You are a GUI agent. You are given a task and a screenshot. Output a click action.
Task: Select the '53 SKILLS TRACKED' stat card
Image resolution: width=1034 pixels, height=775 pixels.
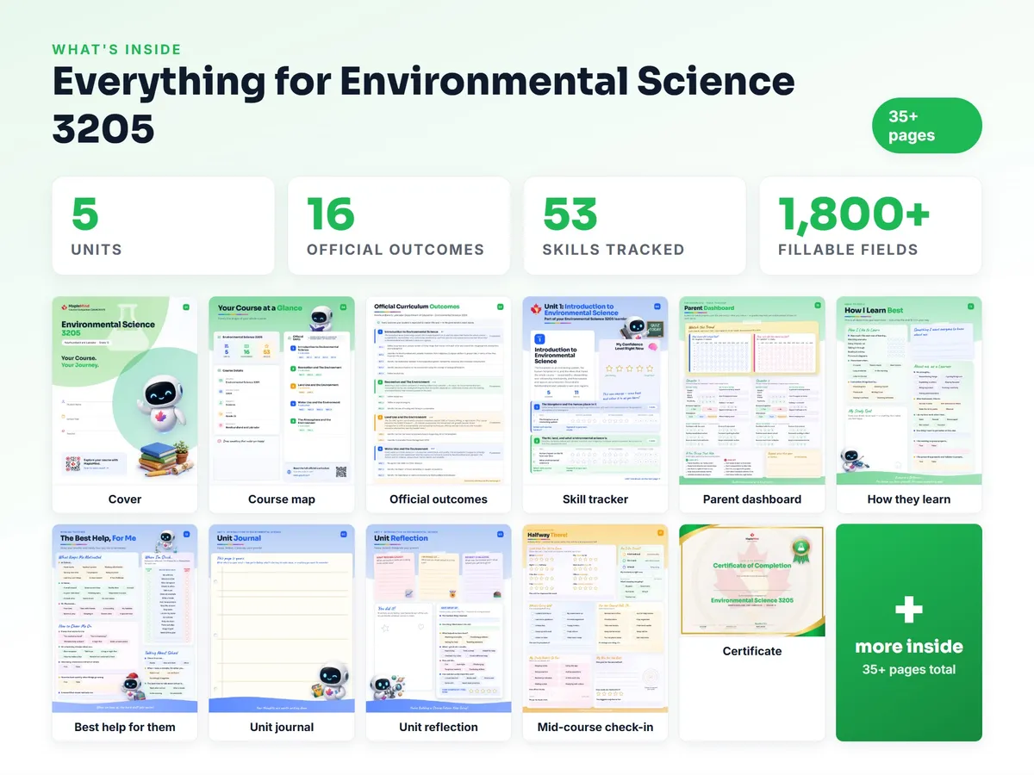[634, 226]
